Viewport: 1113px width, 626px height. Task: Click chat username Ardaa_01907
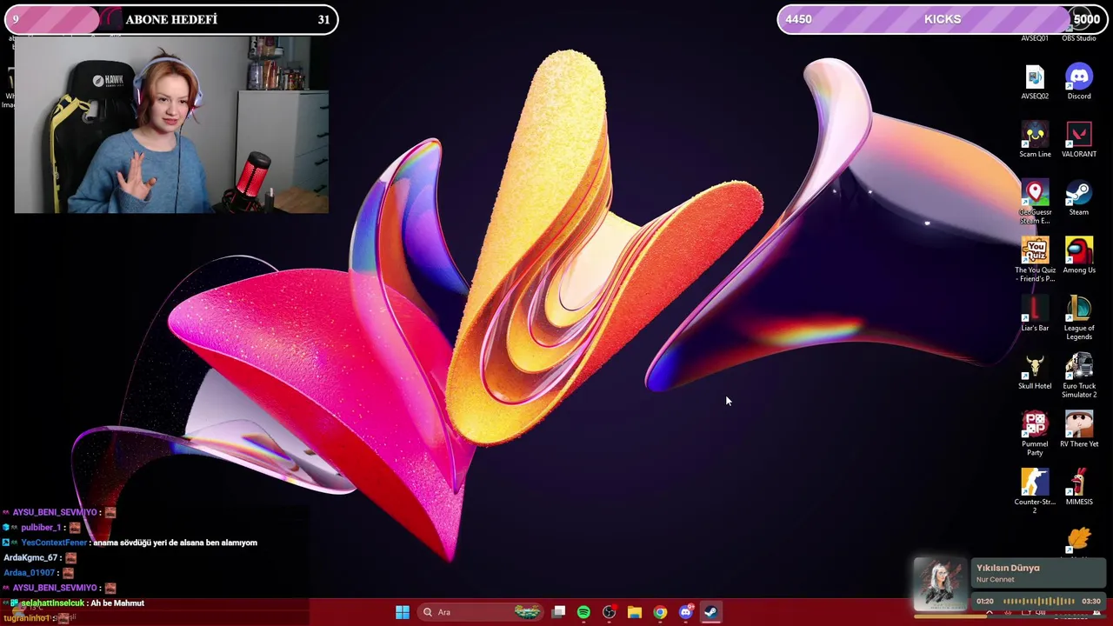click(29, 573)
